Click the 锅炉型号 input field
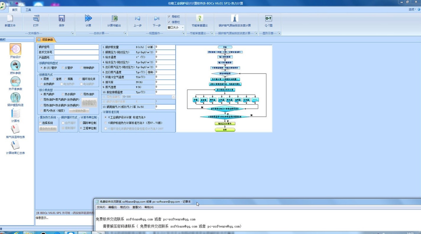 click(x=76, y=47)
